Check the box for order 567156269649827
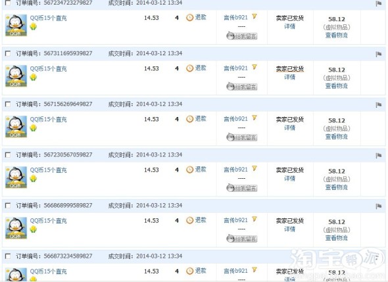This screenshot has height=282, width=388. (8, 104)
